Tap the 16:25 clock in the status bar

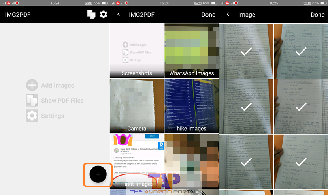[x=273, y=3]
